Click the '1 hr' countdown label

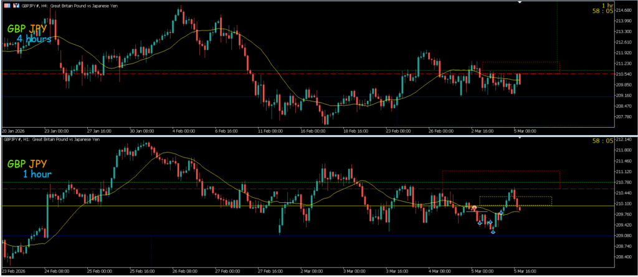click(x=607, y=5)
